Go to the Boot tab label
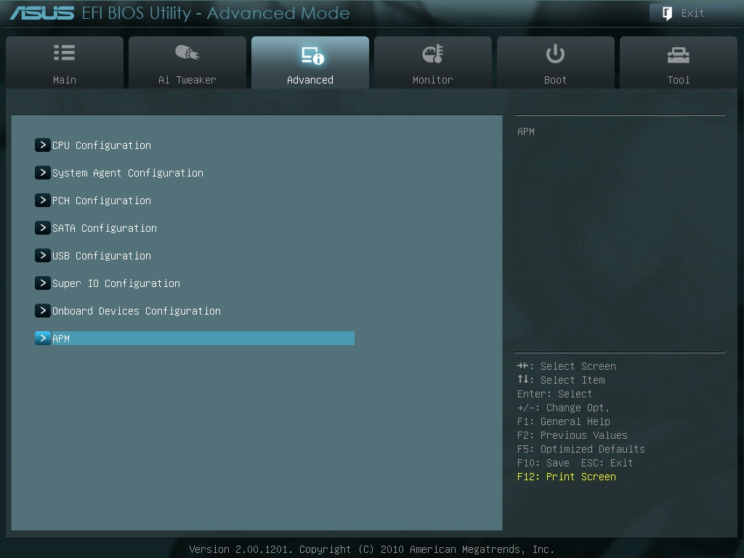 point(555,80)
